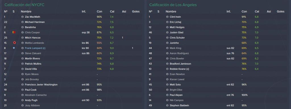Click info icon next to Clint Irwin
This screenshot has height=109, width=291.
167,17
